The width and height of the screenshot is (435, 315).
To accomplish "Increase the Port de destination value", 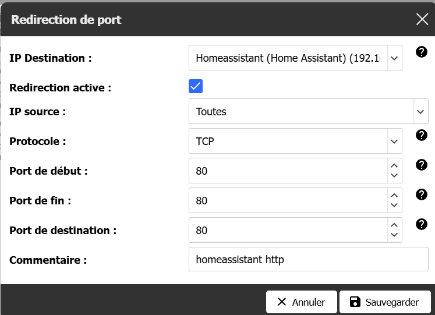I will [x=394, y=225].
